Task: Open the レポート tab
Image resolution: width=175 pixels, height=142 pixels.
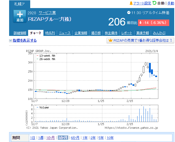Action: [127, 33]
